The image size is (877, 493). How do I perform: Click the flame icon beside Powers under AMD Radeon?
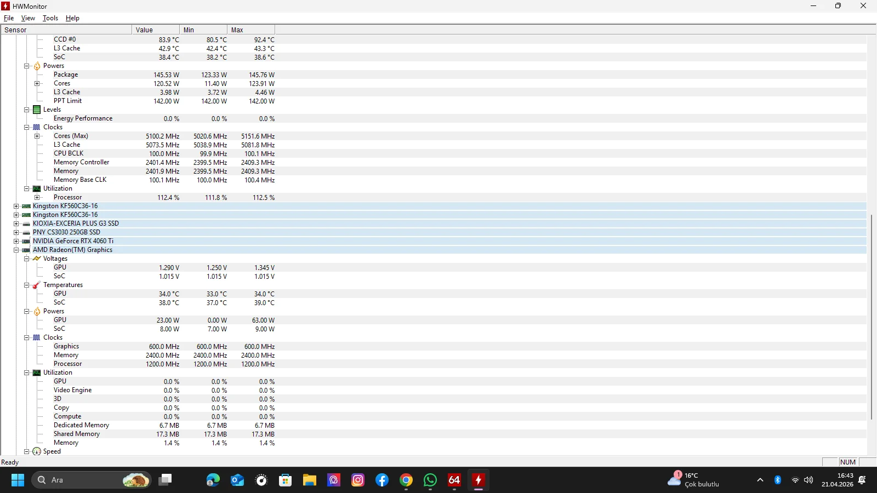[x=37, y=311]
